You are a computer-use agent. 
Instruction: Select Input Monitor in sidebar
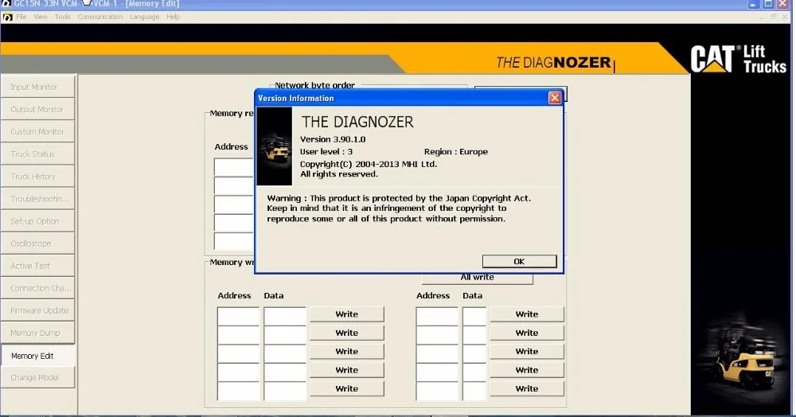click(38, 87)
